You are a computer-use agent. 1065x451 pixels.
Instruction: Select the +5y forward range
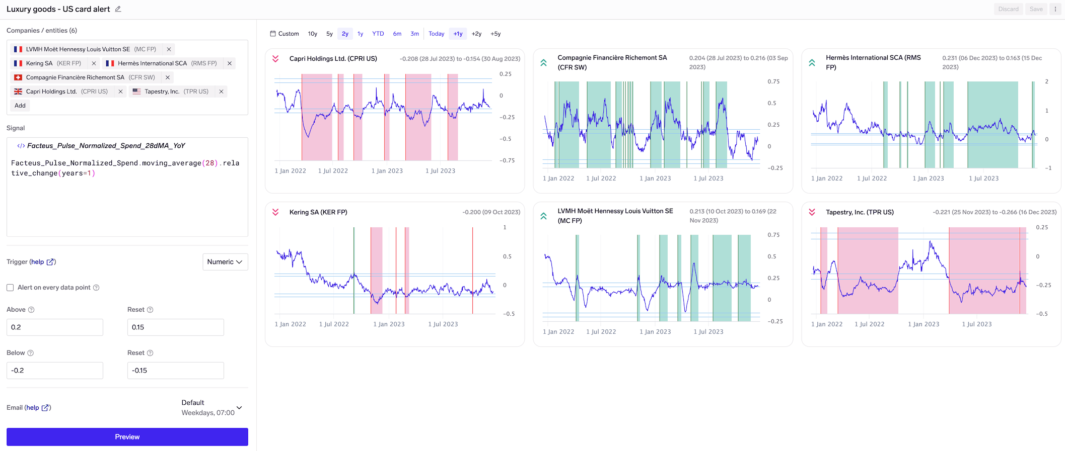[495, 34]
